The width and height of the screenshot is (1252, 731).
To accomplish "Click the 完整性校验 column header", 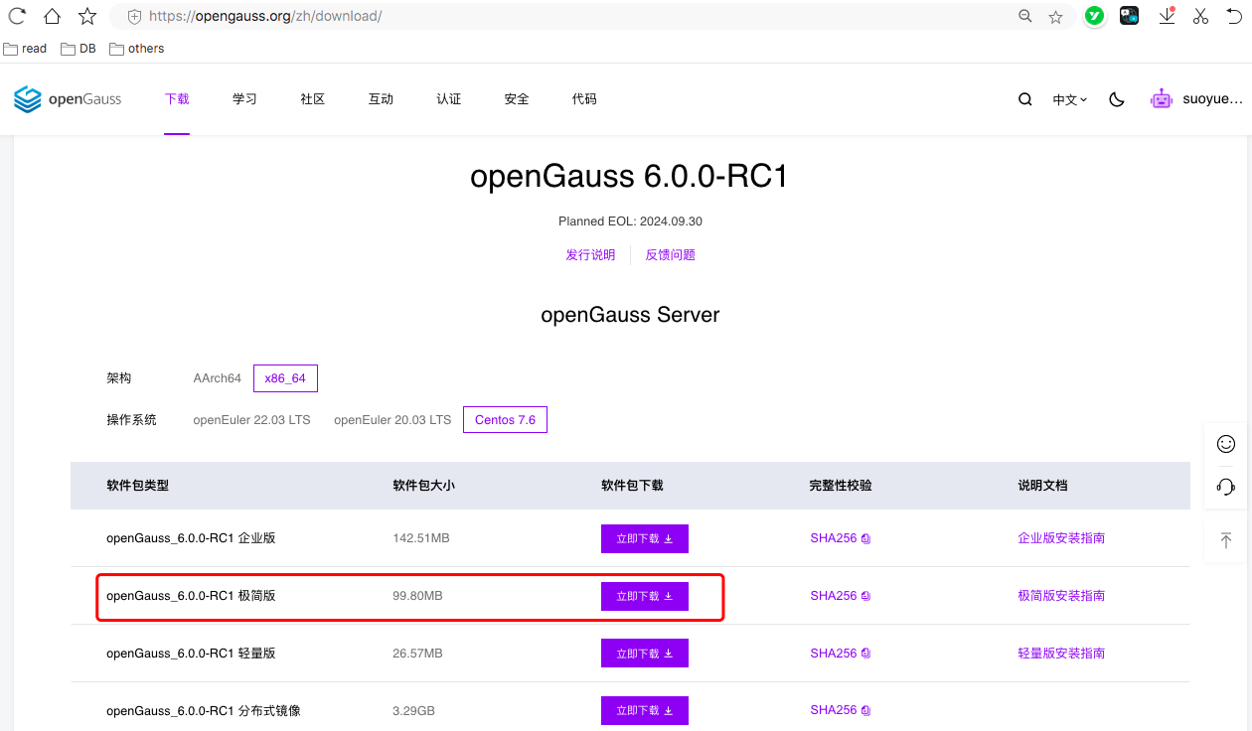I will [841, 486].
